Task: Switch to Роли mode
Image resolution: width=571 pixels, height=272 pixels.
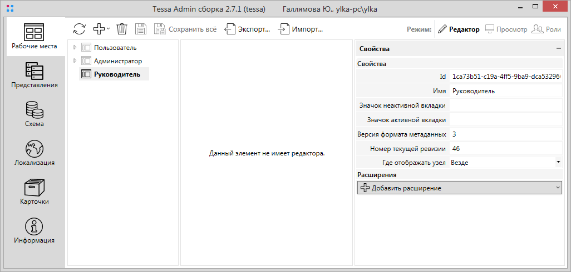Action: tap(546, 29)
